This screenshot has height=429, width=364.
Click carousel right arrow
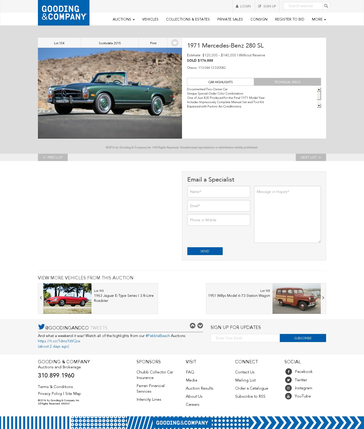(x=323, y=298)
